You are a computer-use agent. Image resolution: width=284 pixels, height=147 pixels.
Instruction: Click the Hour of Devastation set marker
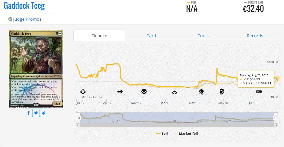pos(83,92)
